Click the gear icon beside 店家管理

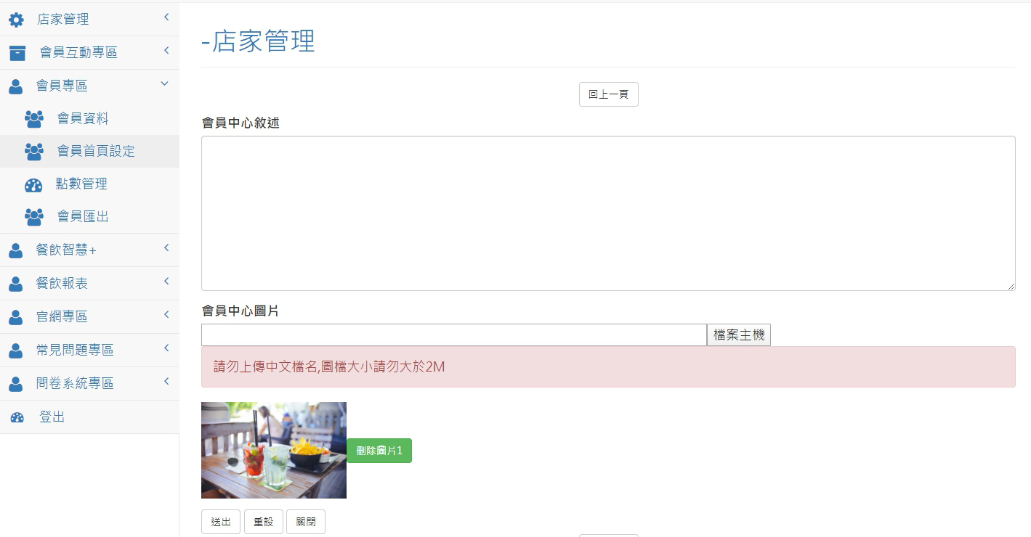16,20
